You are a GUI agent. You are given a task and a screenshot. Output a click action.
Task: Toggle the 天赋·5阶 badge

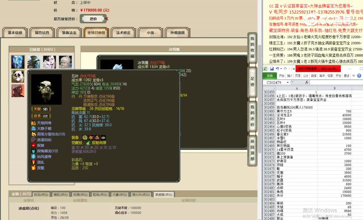click(41, 109)
